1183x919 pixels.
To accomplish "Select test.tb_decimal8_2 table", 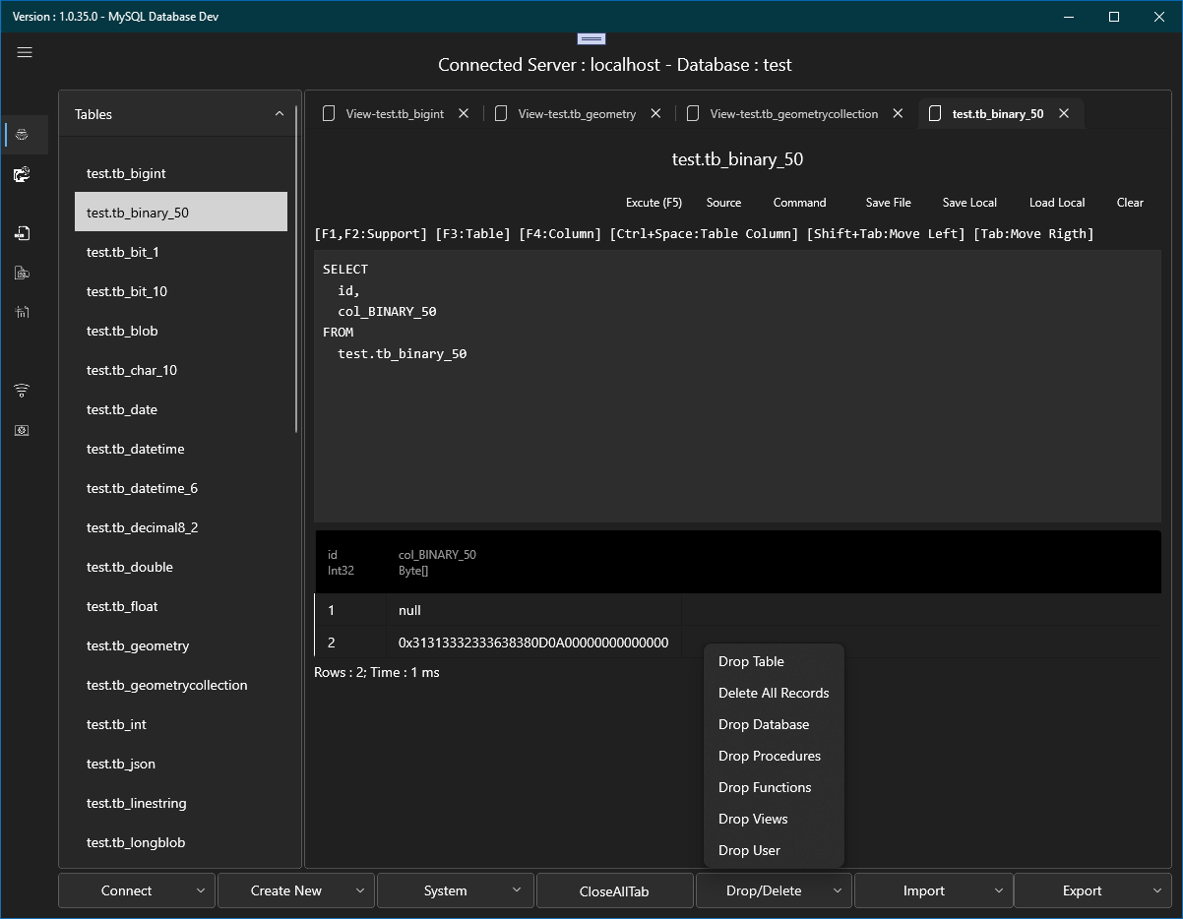I will tap(181, 527).
